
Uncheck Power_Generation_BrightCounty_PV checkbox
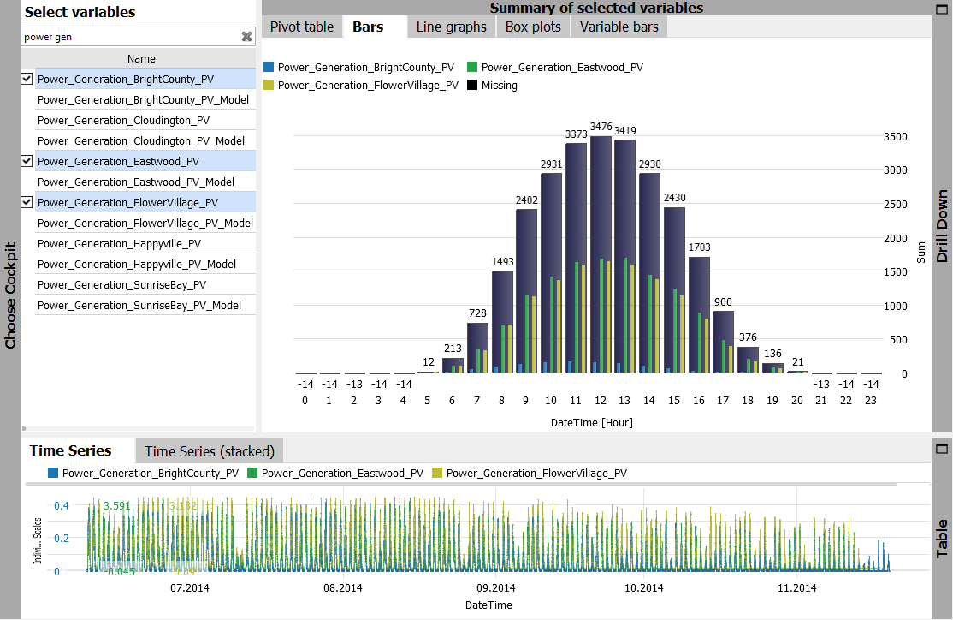[x=27, y=79]
